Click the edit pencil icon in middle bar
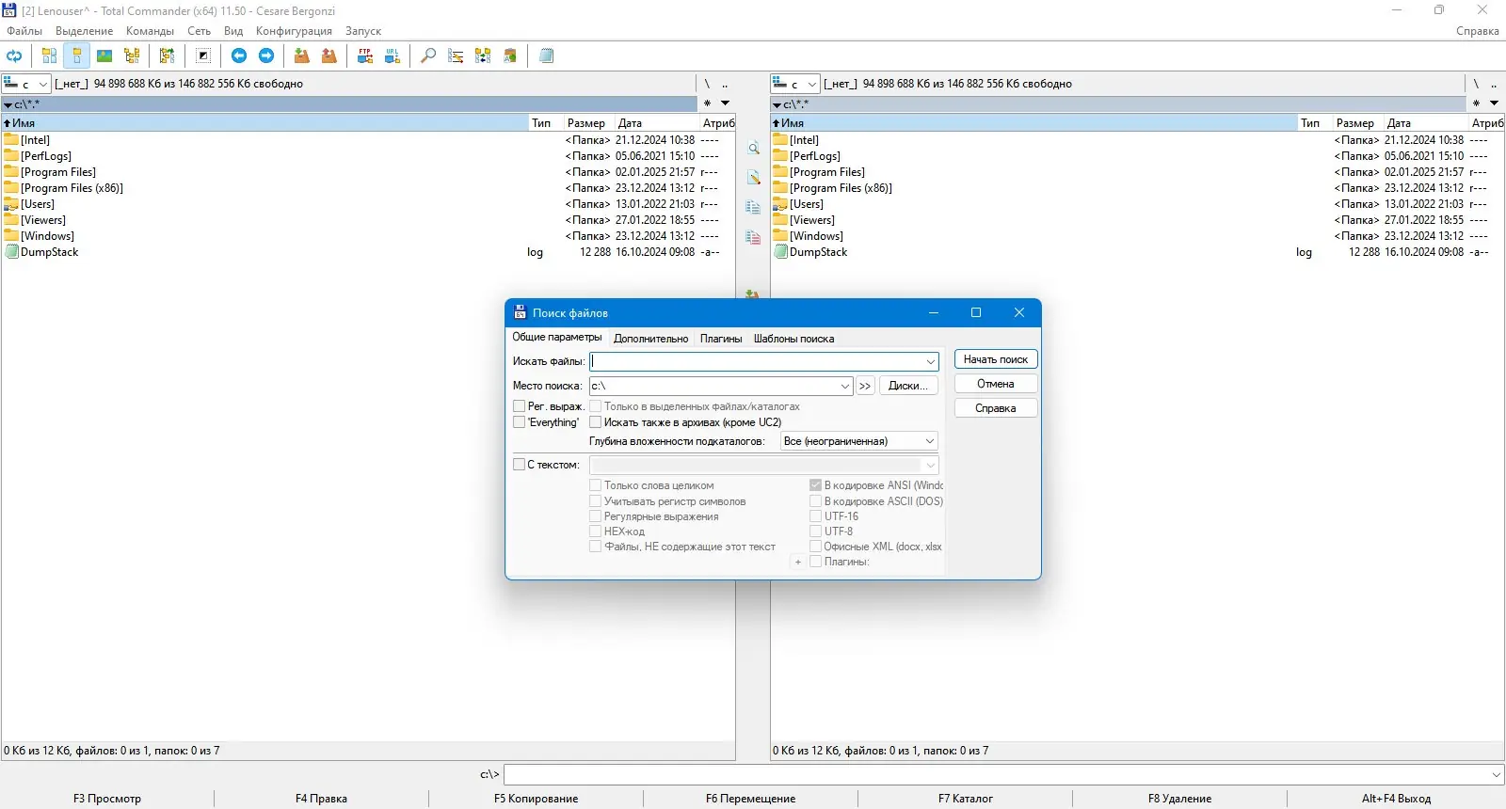Image resolution: width=1506 pixels, height=809 pixels. click(753, 177)
